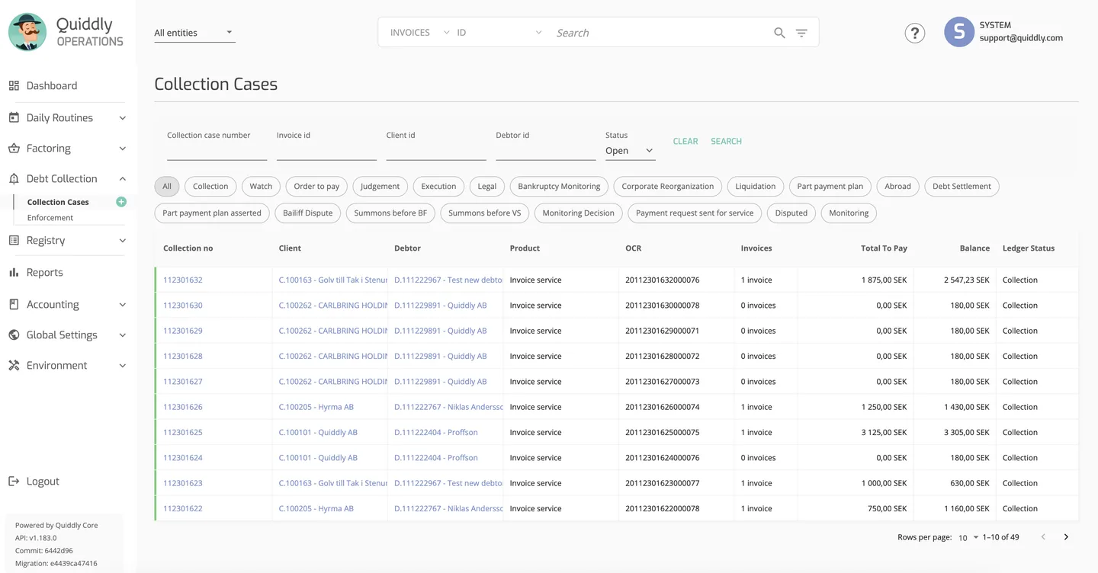Open the Status dropdown set to Open

[x=630, y=151]
